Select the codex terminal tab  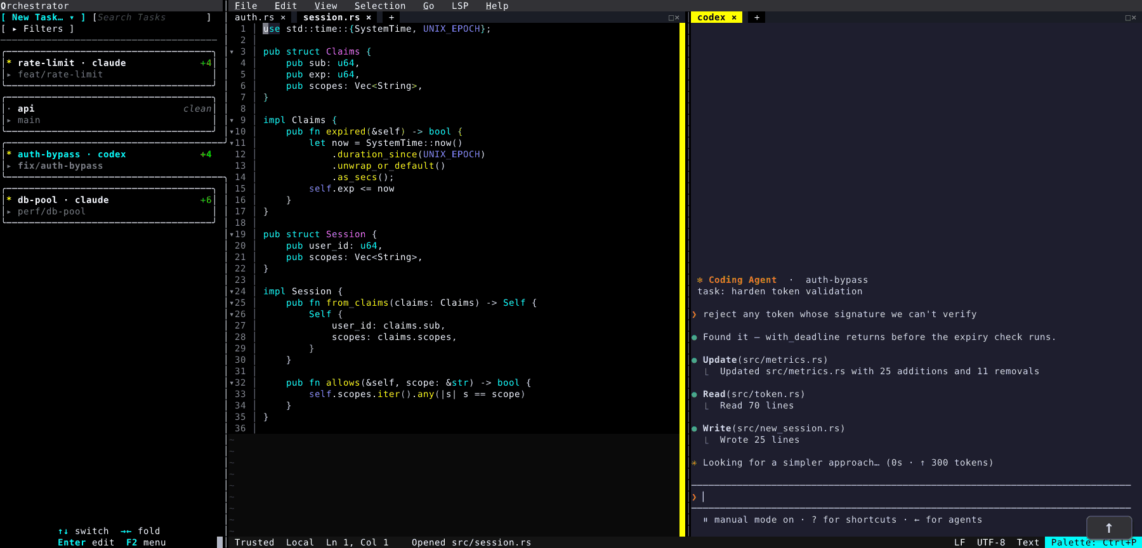[711, 17]
